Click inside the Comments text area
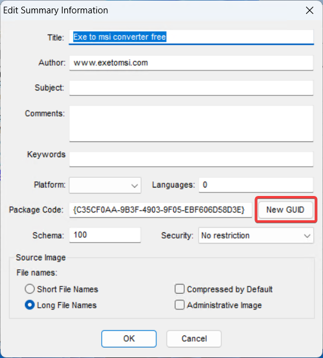This screenshot has width=323, height=358. pyautogui.click(x=191, y=124)
